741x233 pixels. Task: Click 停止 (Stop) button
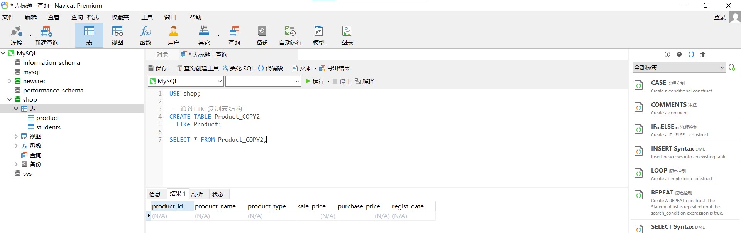[342, 81]
